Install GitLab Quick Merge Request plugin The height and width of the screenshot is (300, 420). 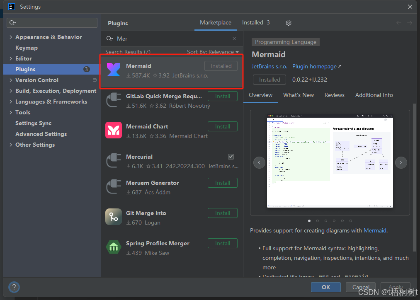click(x=223, y=97)
